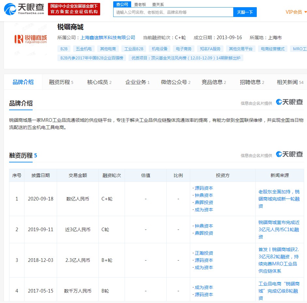The image size is (307, 303).
Task: Switch to the 品牌介绍 tab
Action: click(23, 82)
